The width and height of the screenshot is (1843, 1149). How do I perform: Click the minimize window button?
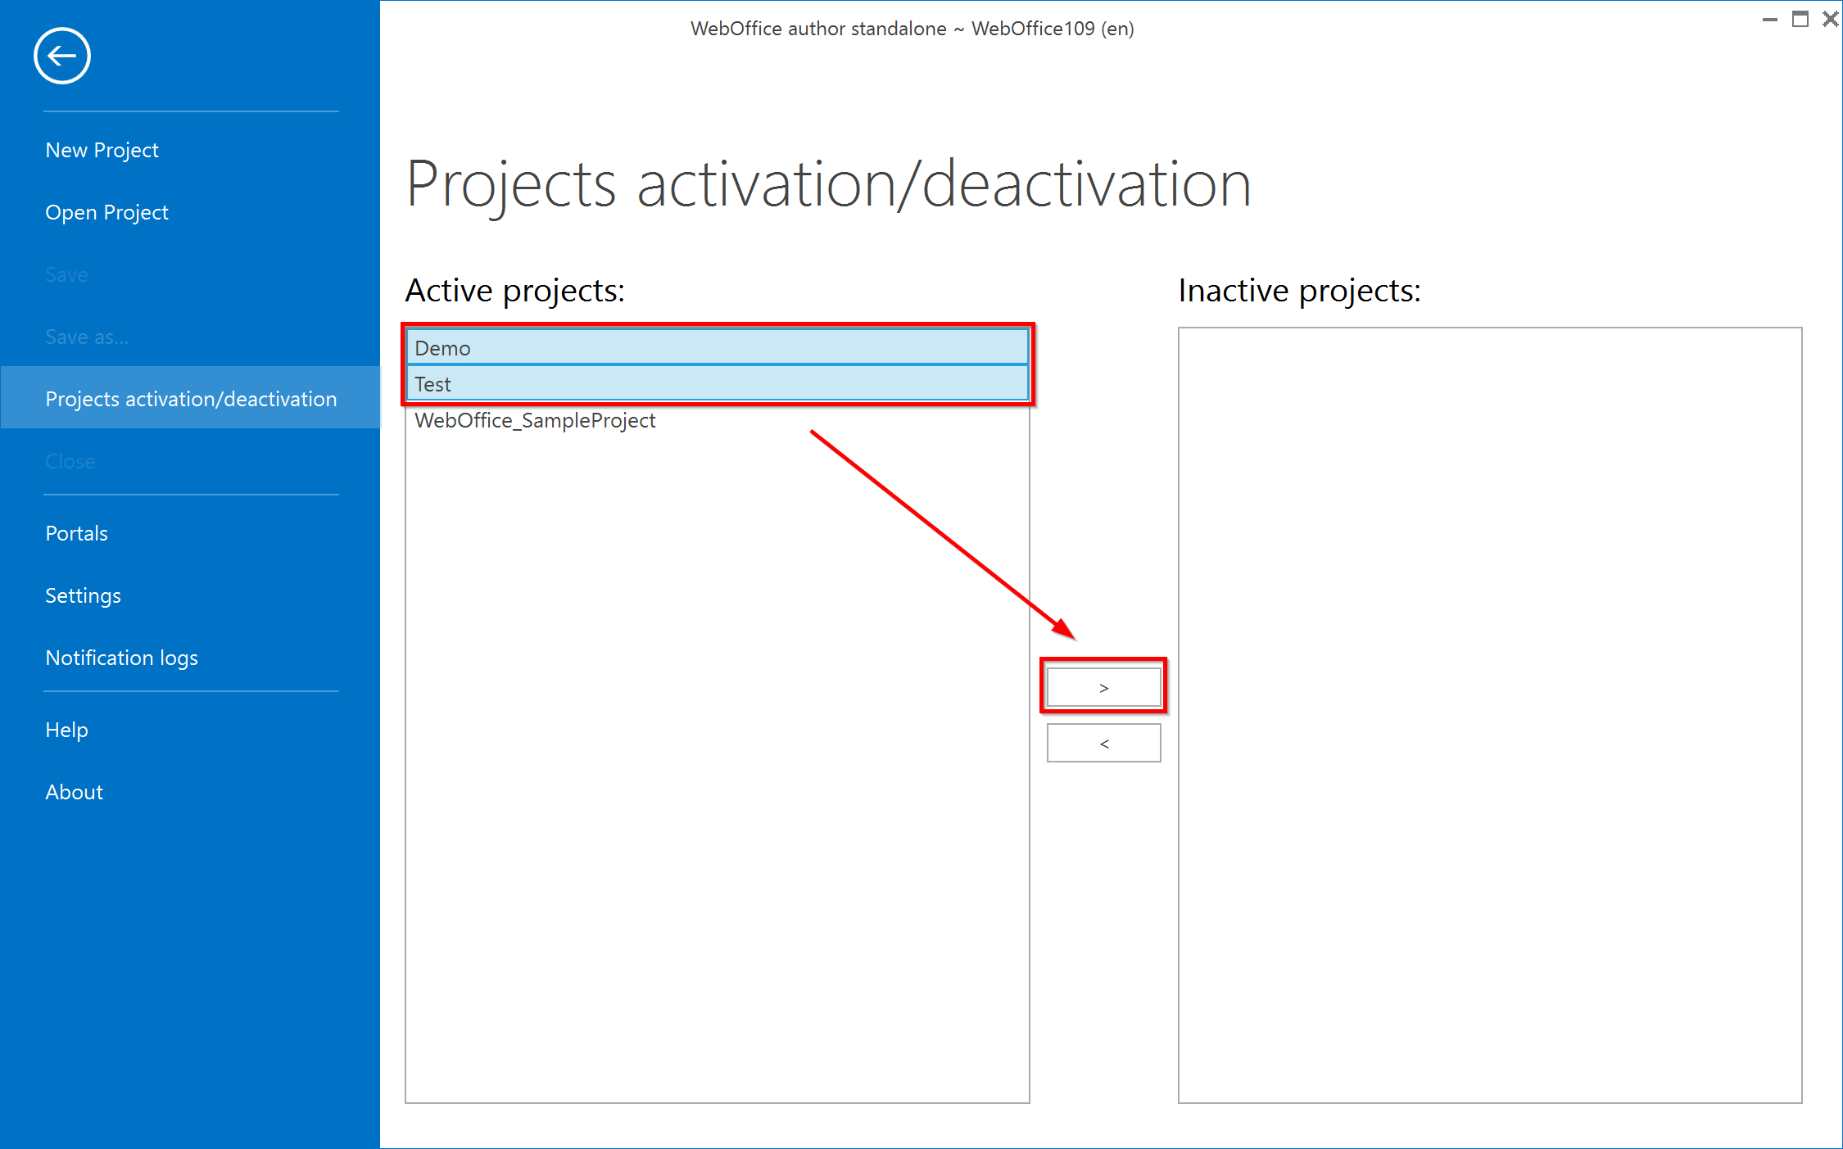point(1771,18)
